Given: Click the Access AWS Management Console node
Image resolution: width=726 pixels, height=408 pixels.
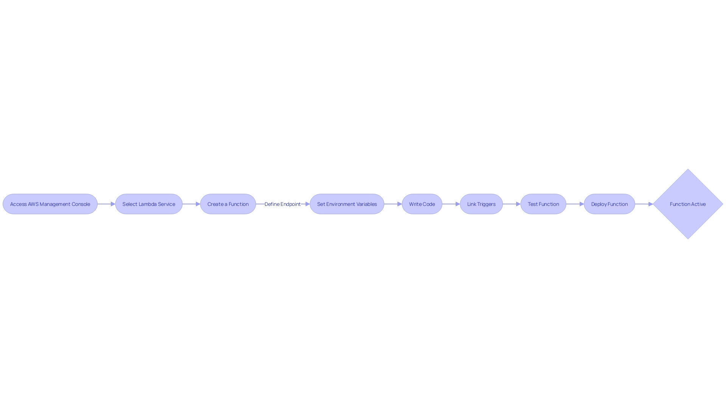Looking at the screenshot, I should (x=50, y=204).
